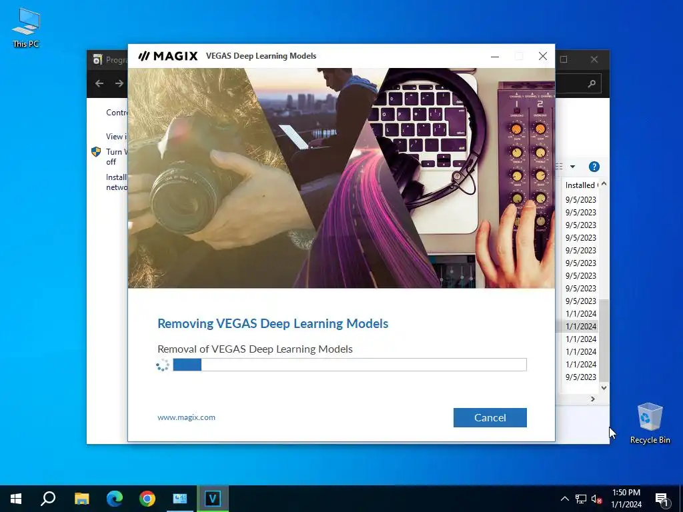The height and width of the screenshot is (512, 683).
Task: Go back in the Programs window
Action: tap(99, 83)
